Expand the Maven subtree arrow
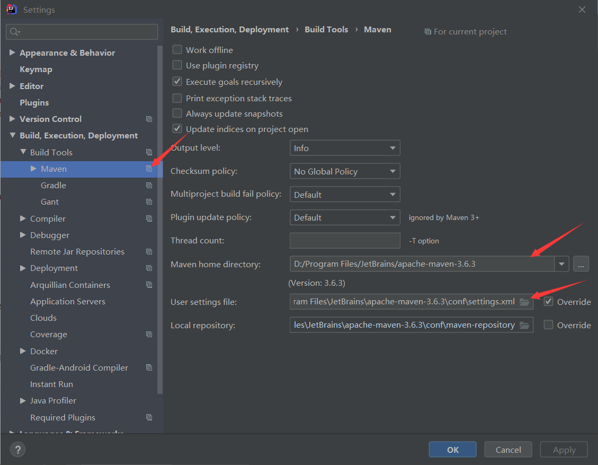Image resolution: width=598 pixels, height=465 pixels. point(33,169)
